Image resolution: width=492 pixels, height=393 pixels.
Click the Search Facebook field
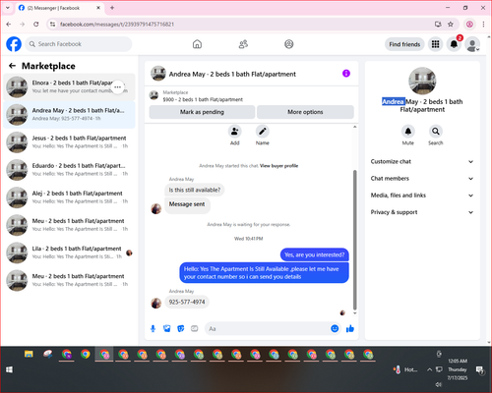point(79,44)
